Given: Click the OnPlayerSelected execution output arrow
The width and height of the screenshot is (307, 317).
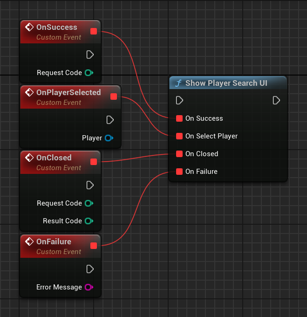Looking at the screenshot, I should [110, 120].
